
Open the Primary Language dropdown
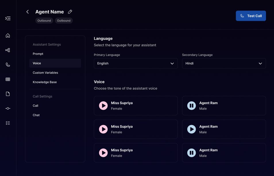tap(136, 64)
